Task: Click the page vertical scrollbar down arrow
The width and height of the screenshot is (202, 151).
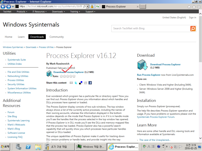Action: [200, 138]
